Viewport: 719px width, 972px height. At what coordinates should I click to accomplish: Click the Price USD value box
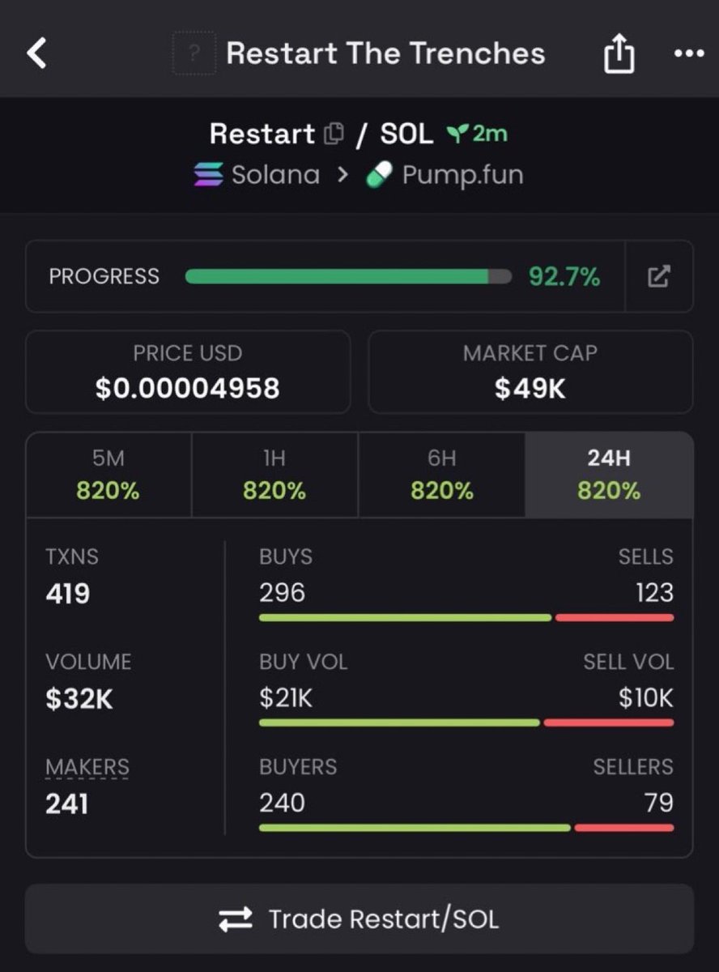point(188,372)
